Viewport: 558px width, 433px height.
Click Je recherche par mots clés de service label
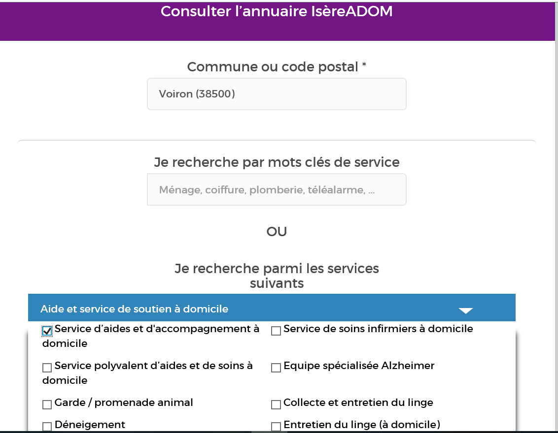click(277, 162)
